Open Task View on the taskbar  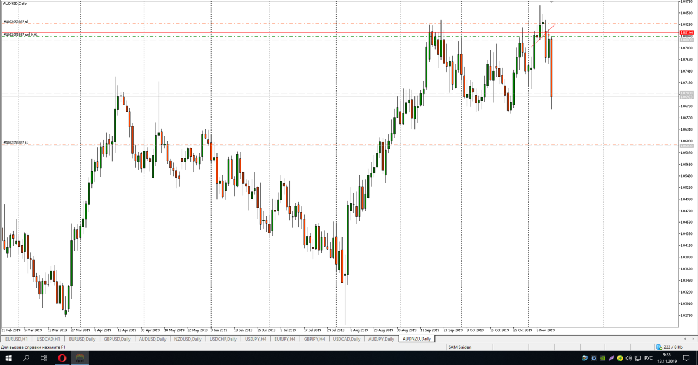tap(43, 358)
